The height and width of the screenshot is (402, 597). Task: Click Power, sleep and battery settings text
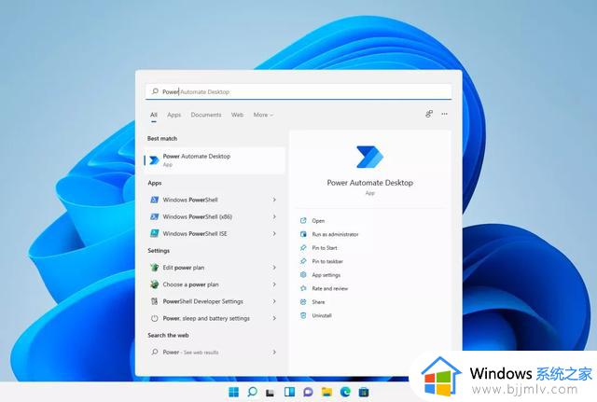pyautogui.click(x=206, y=318)
